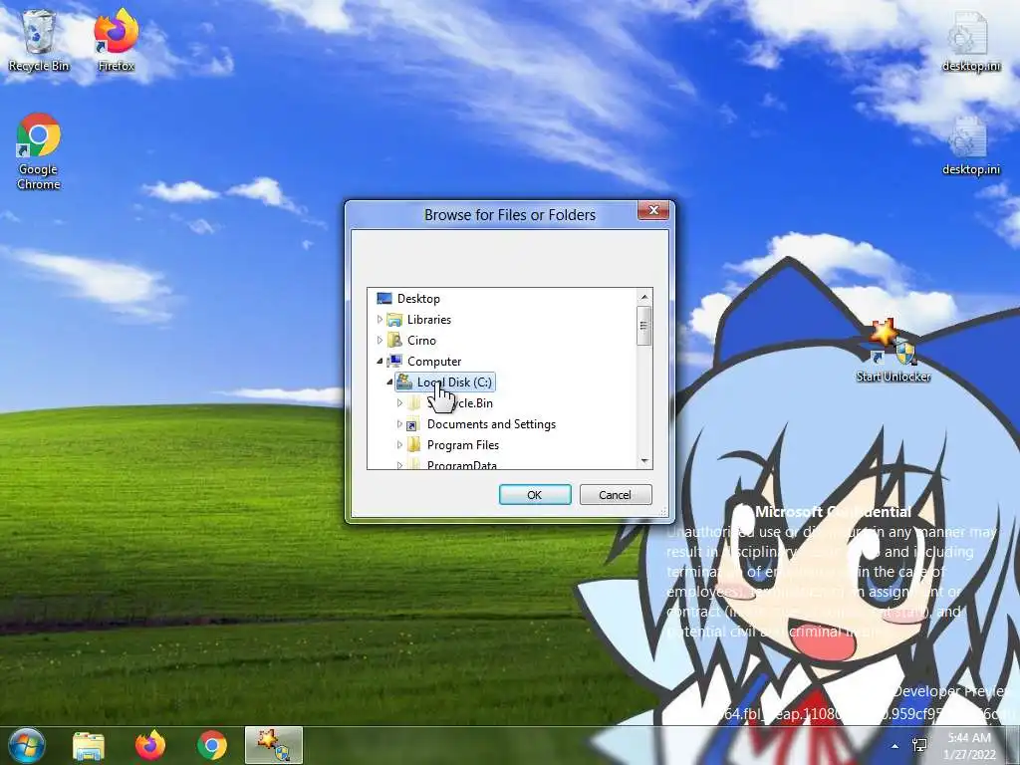This screenshot has width=1020, height=765.
Task: Open File Explorer from the taskbar
Action: pos(89,745)
